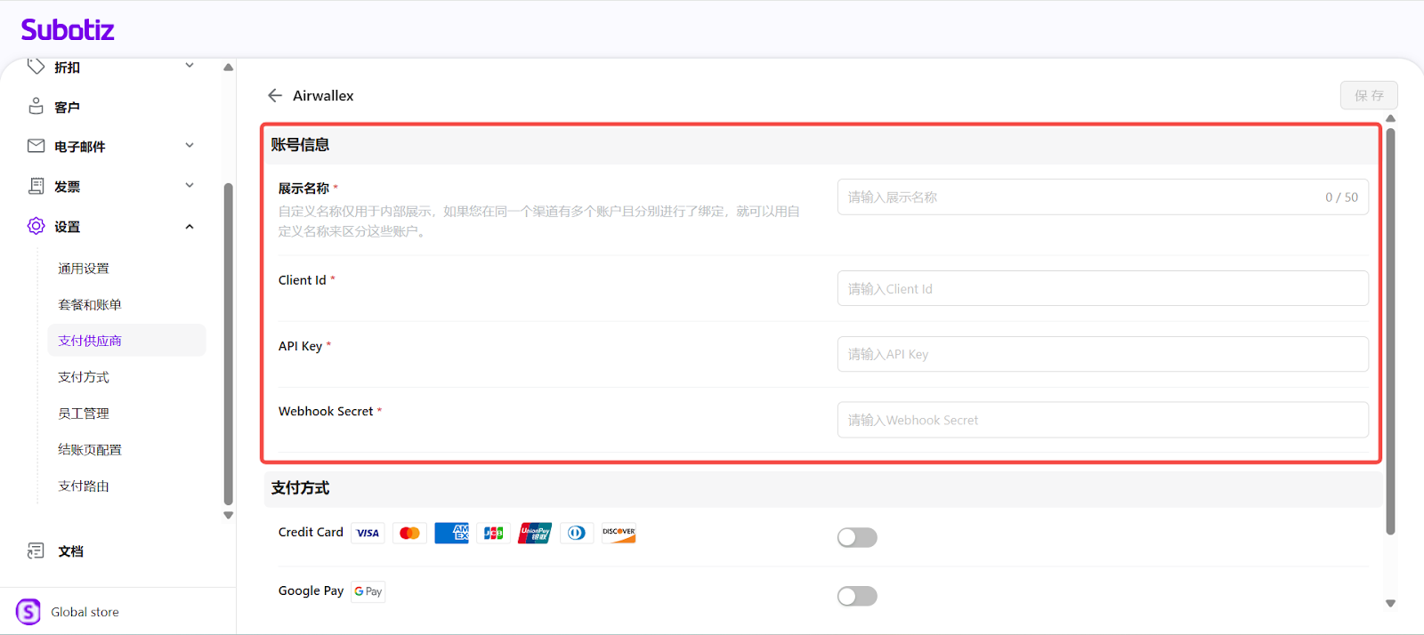Click the customer icon in sidebar
The height and width of the screenshot is (635, 1424).
tap(36, 107)
